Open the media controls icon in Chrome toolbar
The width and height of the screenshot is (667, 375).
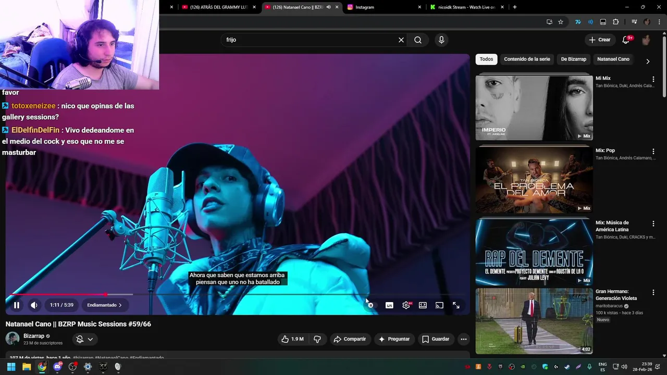pyautogui.click(x=634, y=22)
